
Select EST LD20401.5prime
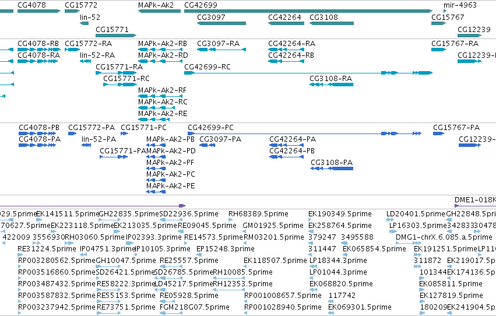416,214
